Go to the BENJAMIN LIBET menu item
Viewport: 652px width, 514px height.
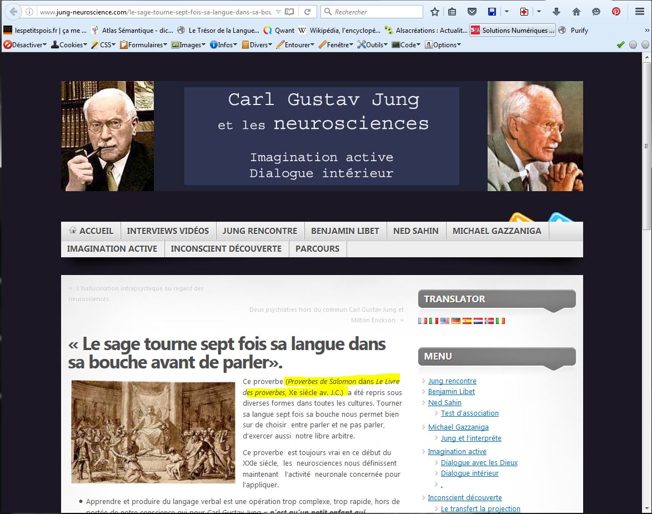point(345,231)
